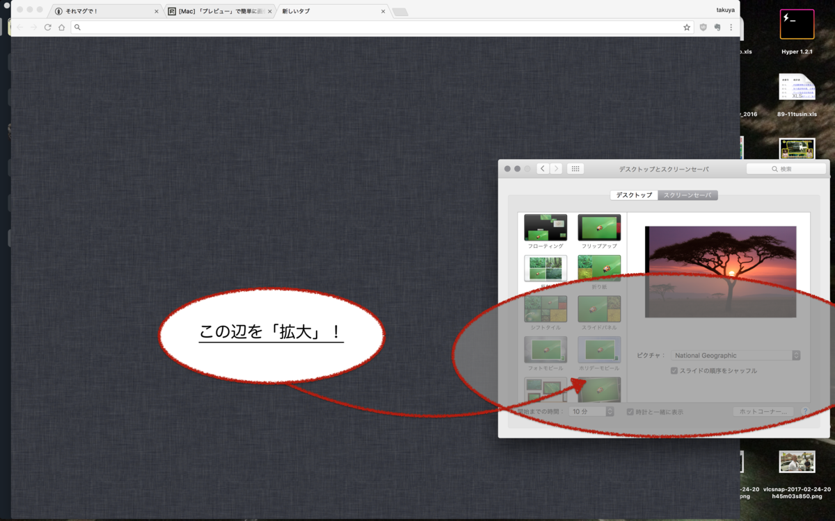835x521 pixels.
Task: Click the sunset tree preview image
Action: pos(720,272)
